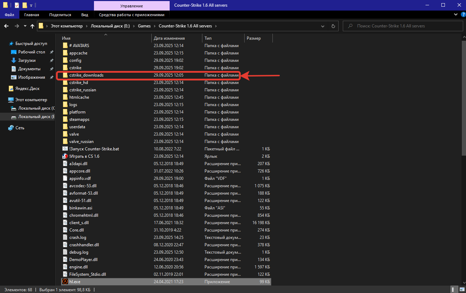Sort by the Дата изменения column header
The image size is (466, 293).
point(169,38)
